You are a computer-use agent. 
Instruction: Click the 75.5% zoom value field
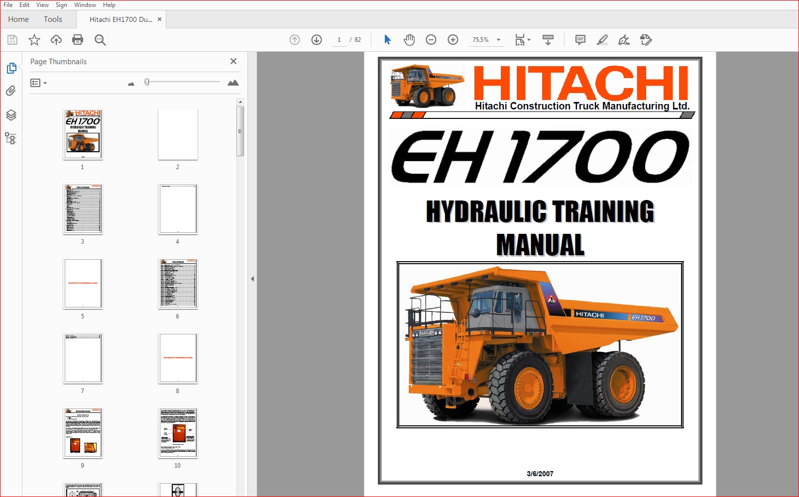pyautogui.click(x=481, y=40)
